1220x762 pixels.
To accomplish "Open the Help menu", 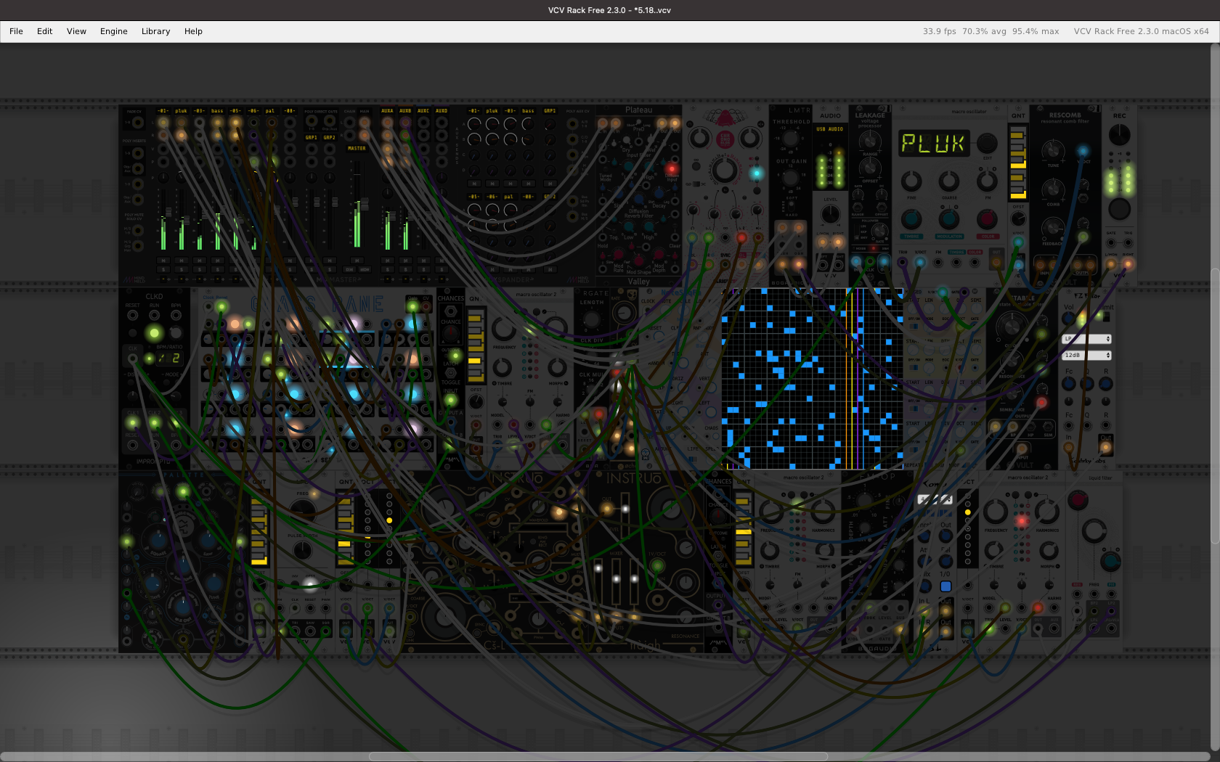I will (193, 31).
